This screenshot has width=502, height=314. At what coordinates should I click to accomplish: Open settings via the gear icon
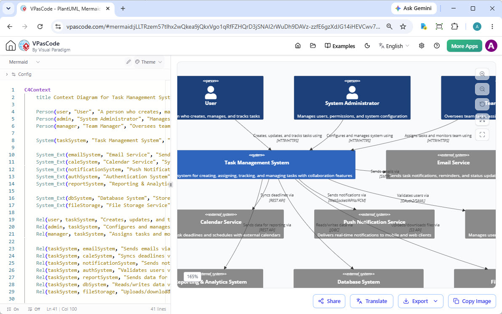[422, 46]
